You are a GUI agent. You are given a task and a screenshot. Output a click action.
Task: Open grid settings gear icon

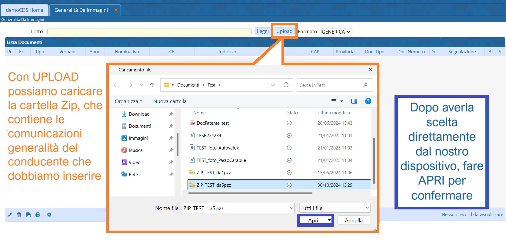49,215
